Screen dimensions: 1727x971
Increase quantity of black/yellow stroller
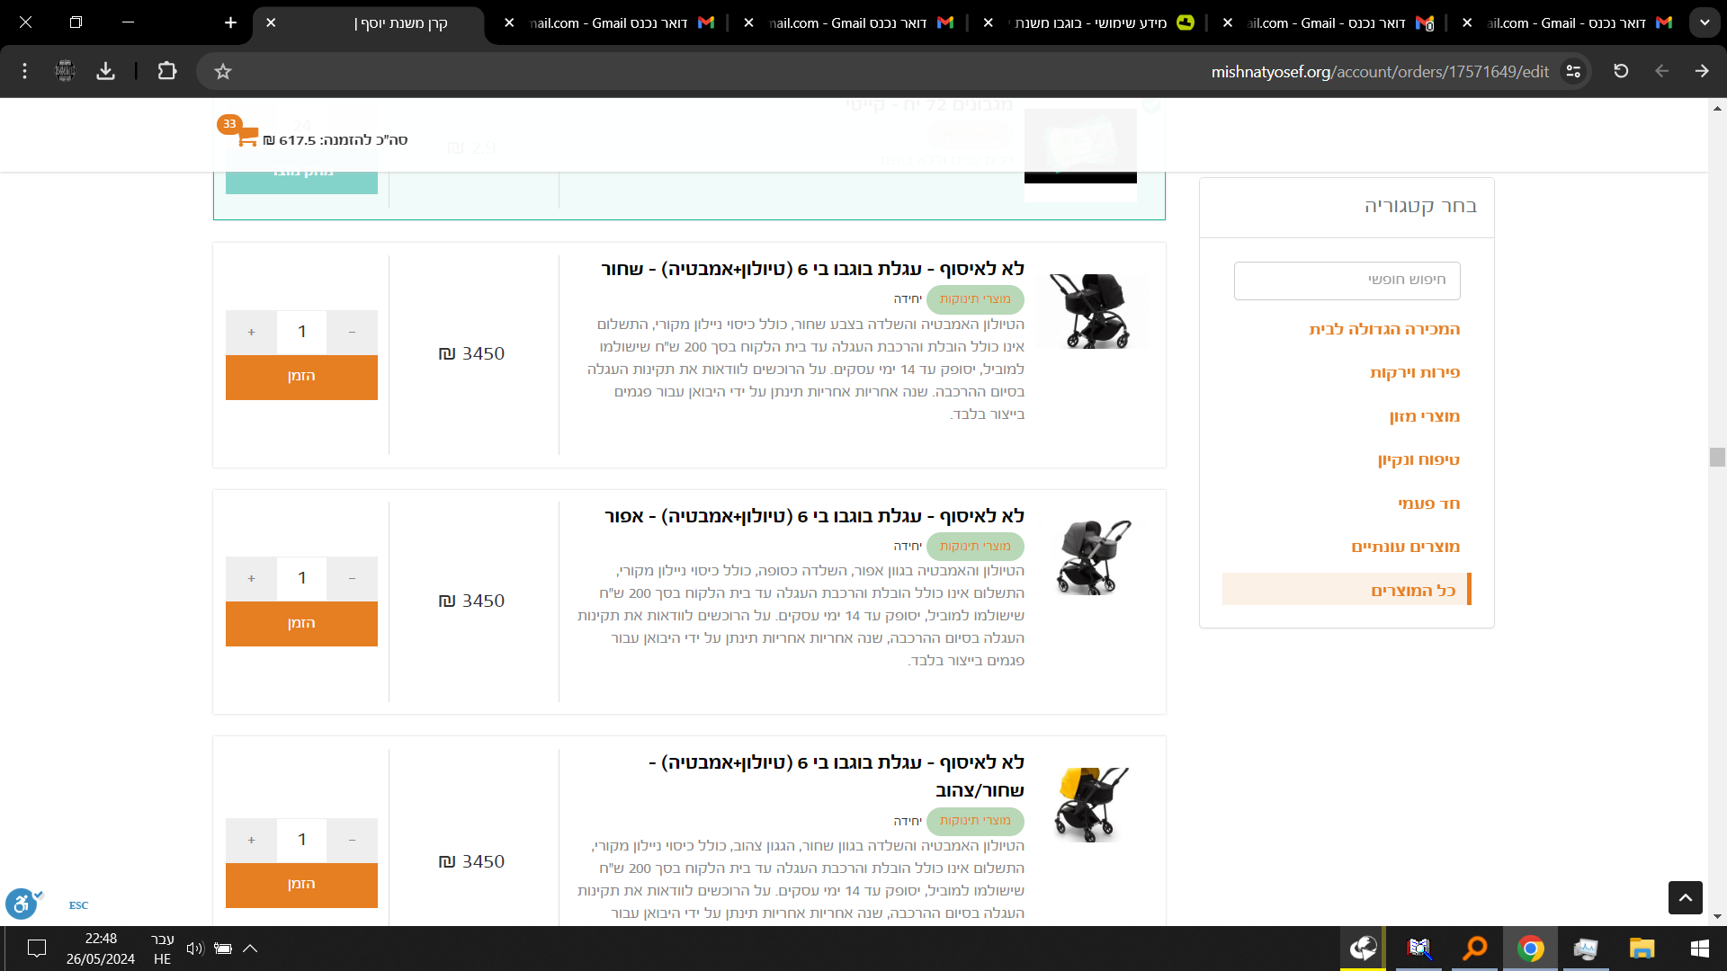point(251,840)
